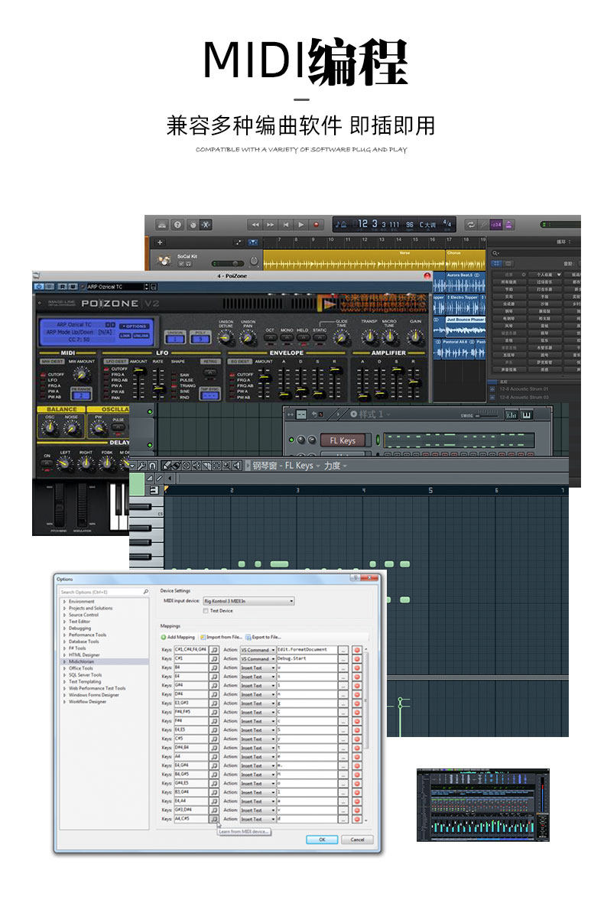This screenshot has width=604, height=903.
Task: Expand the Text Editor tree node
Action: 64,622
